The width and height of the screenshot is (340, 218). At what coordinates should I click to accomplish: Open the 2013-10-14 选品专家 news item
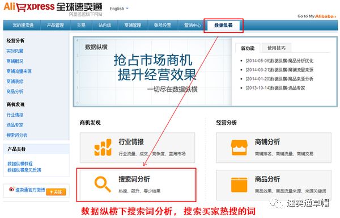(275, 88)
